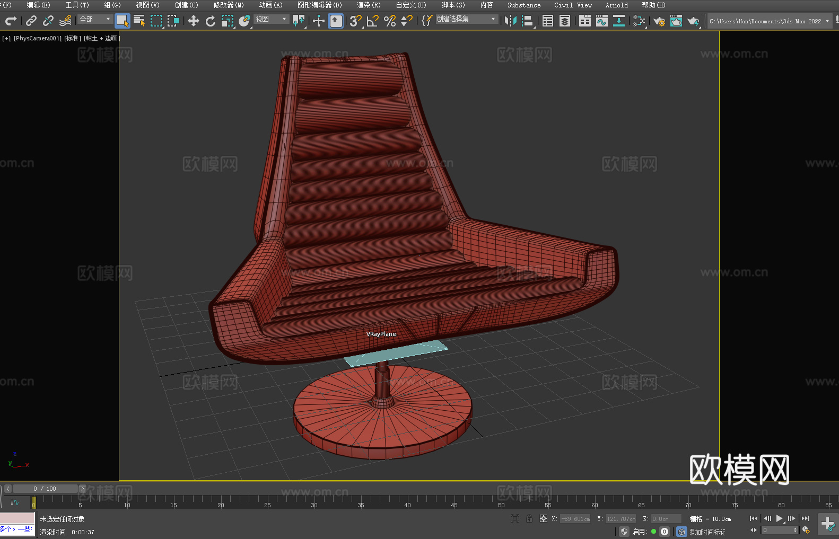Open Rendered Frame Window icon

click(676, 21)
